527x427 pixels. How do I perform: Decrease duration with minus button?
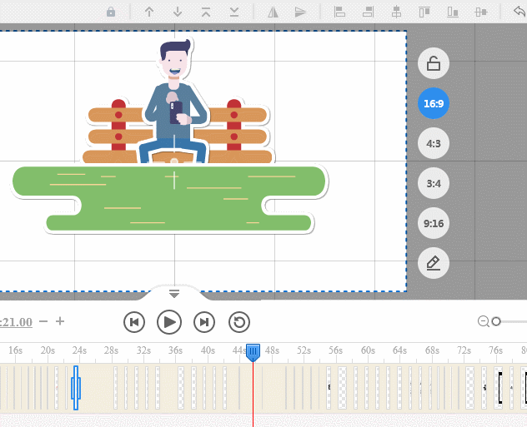(x=43, y=321)
